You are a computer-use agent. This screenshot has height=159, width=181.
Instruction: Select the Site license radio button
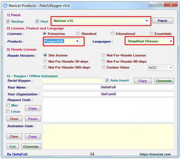click(45, 55)
